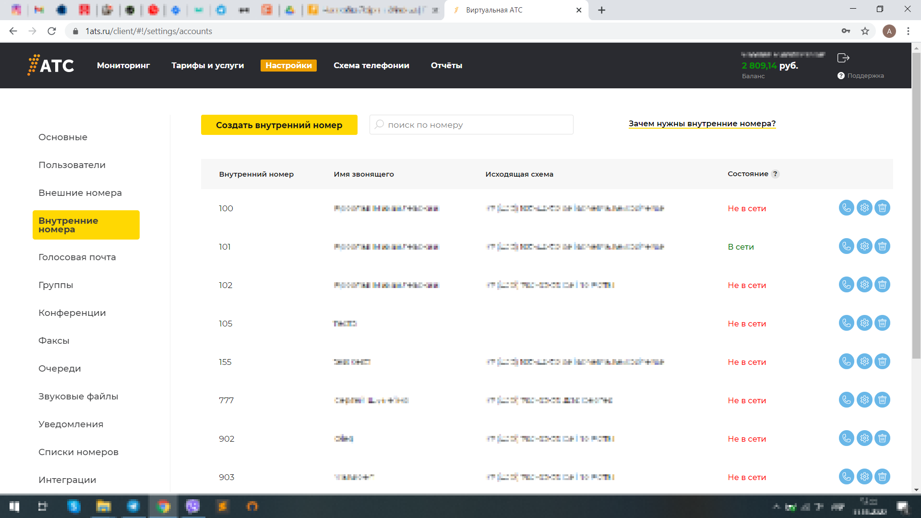Delete internal number 777 with trash icon
921x518 pixels.
882,400
